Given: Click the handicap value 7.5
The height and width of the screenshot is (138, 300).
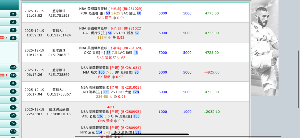Looking at the screenshot, I should pos(114,53).
